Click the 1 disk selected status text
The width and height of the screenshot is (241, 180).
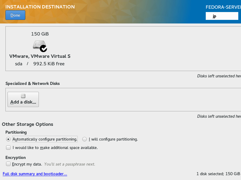tap(218, 174)
